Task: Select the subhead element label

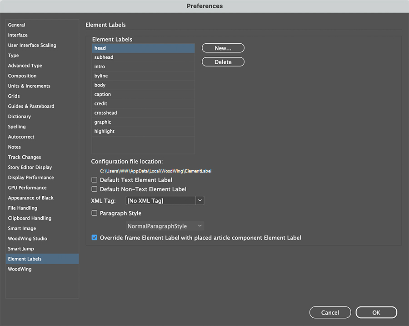Action: [143, 57]
